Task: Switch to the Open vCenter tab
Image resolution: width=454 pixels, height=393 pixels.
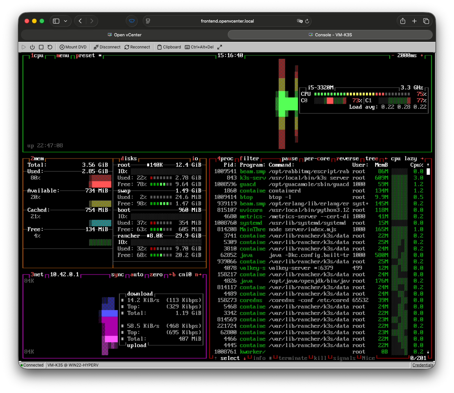Action: 125,35
